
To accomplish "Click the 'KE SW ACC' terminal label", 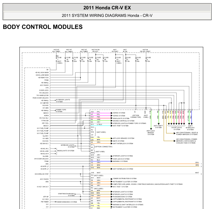I will click(44, 143).
